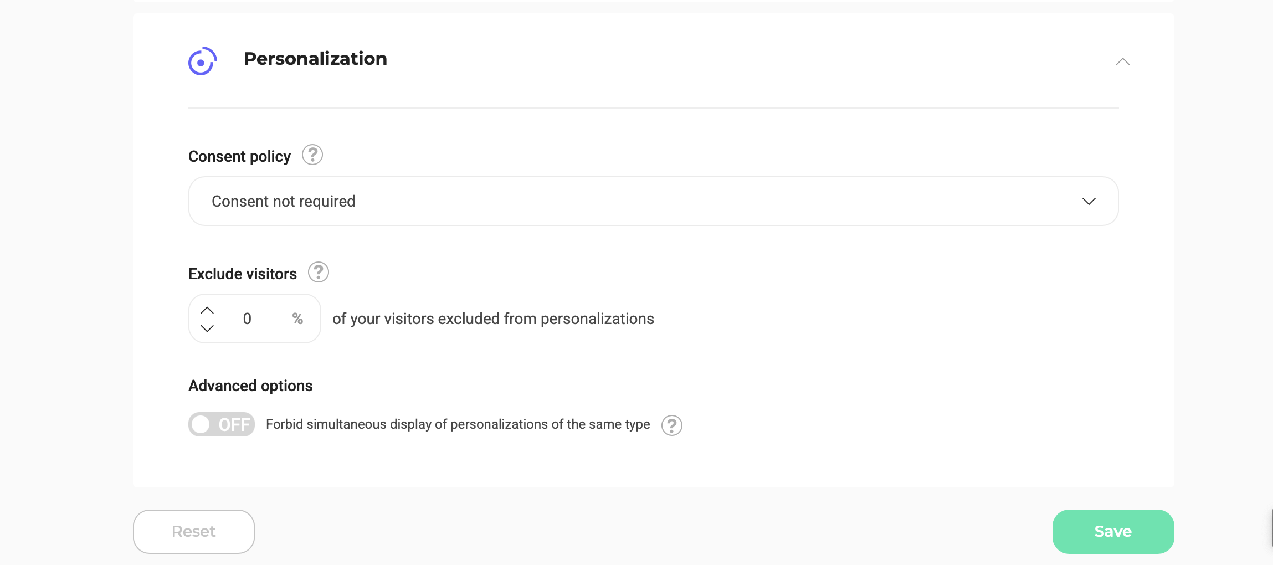Save the personalization settings

1112,531
